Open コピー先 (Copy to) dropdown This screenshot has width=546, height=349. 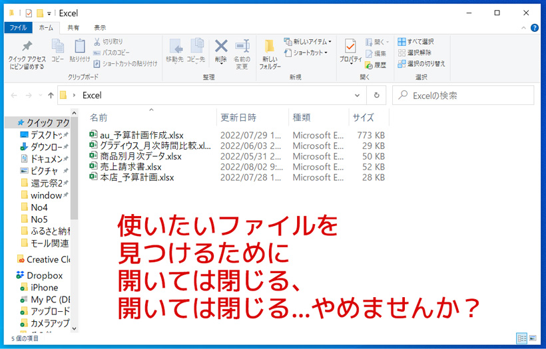(x=196, y=51)
